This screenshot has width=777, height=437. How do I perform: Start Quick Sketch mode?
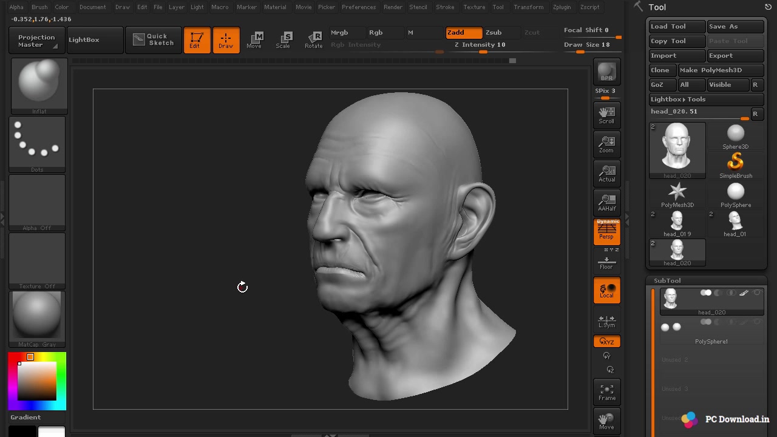tap(154, 40)
